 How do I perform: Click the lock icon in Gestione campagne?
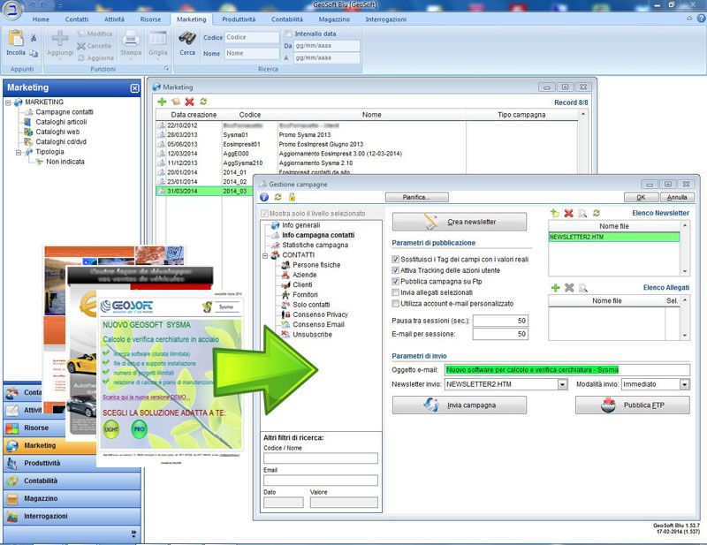(x=292, y=197)
